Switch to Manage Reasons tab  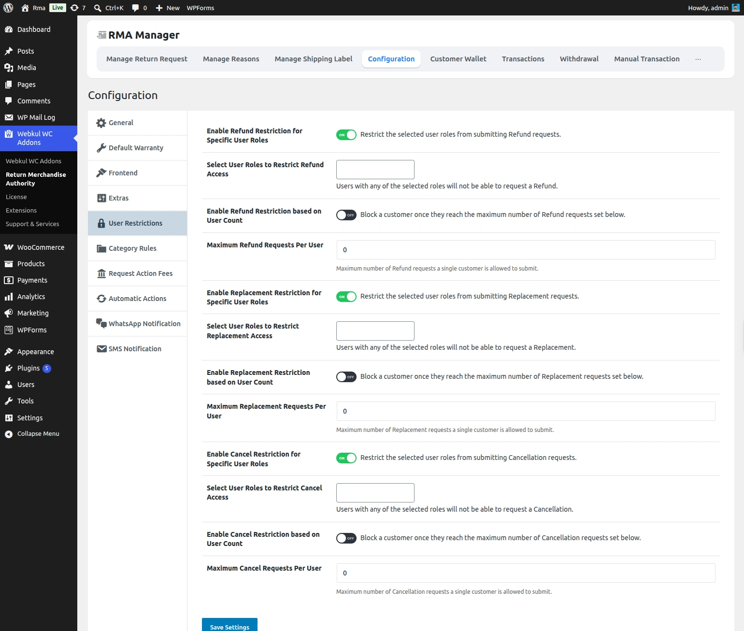(231, 59)
